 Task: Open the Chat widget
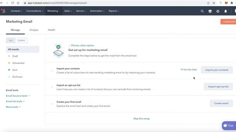229,126
